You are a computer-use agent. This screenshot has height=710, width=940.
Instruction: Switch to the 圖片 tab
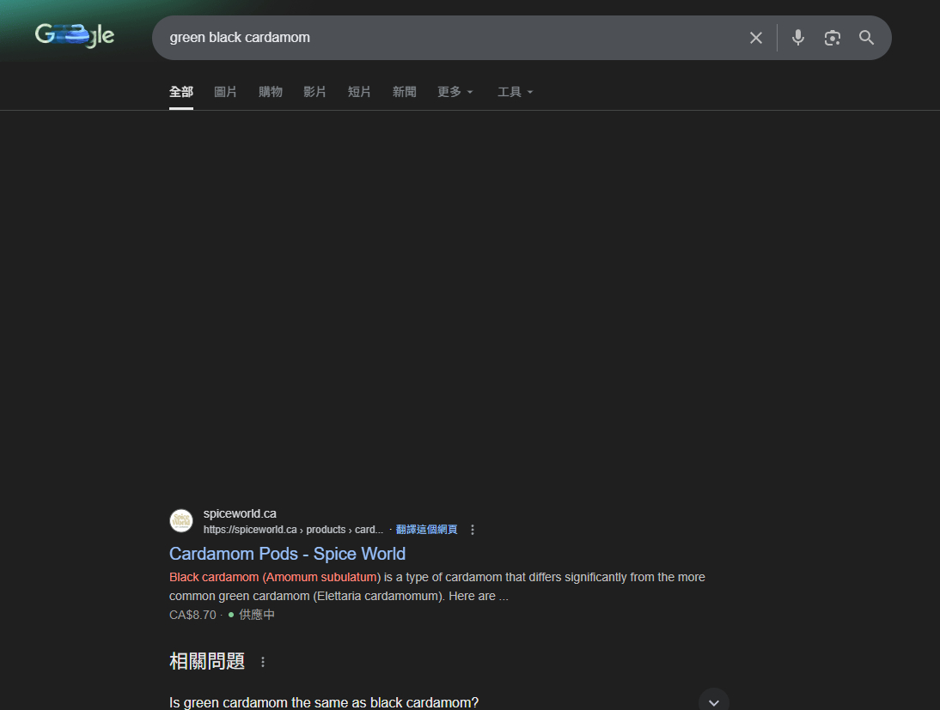tap(225, 92)
